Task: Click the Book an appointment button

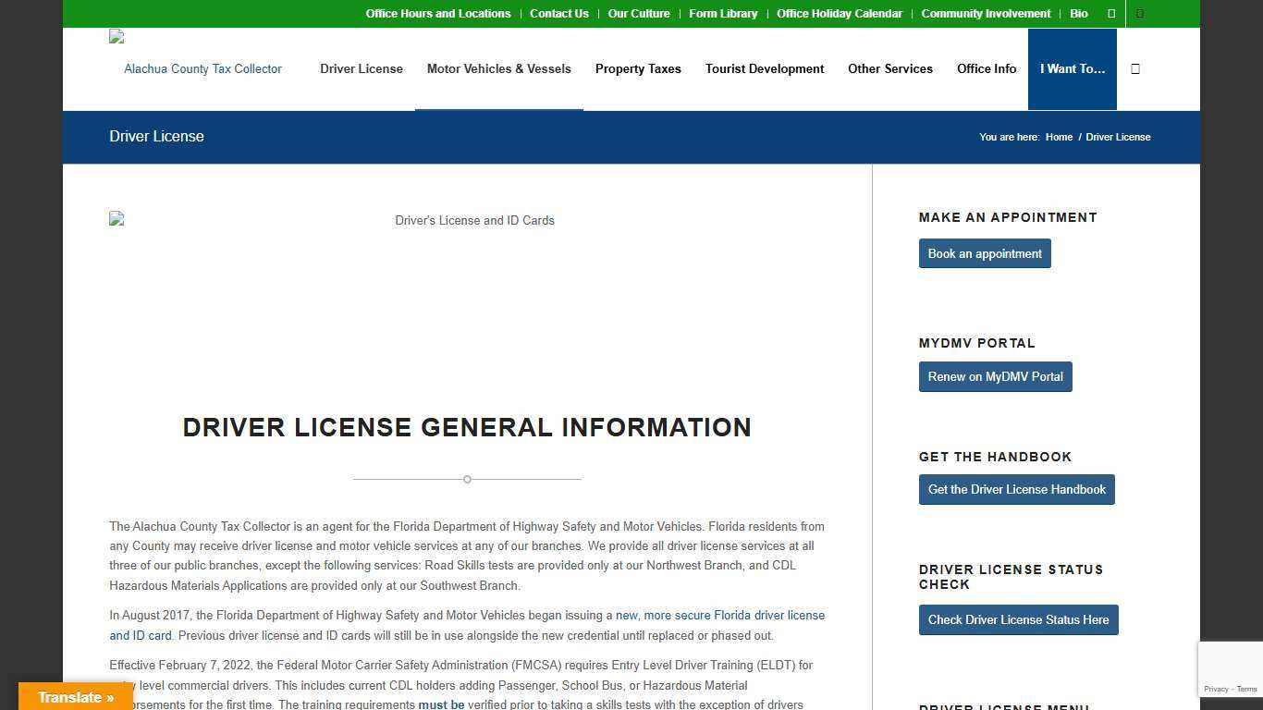Action: click(984, 252)
